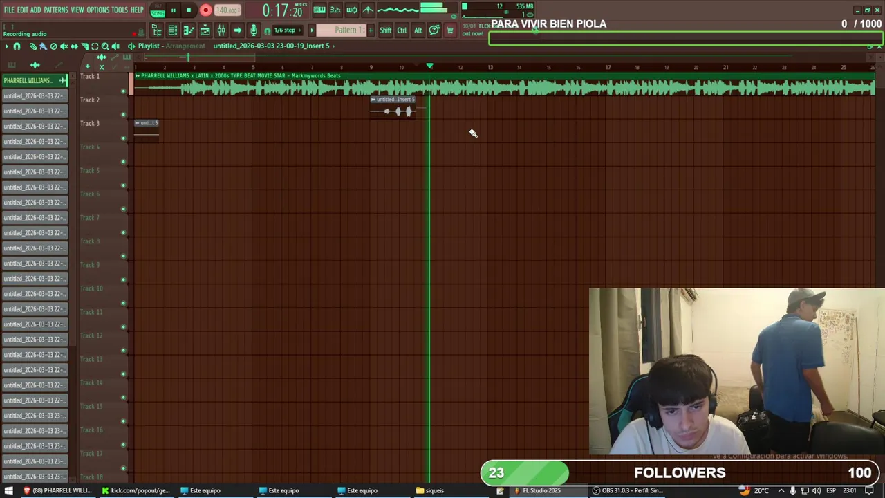885x498 pixels.
Task: Select the Slice tool
Action: 84,46
